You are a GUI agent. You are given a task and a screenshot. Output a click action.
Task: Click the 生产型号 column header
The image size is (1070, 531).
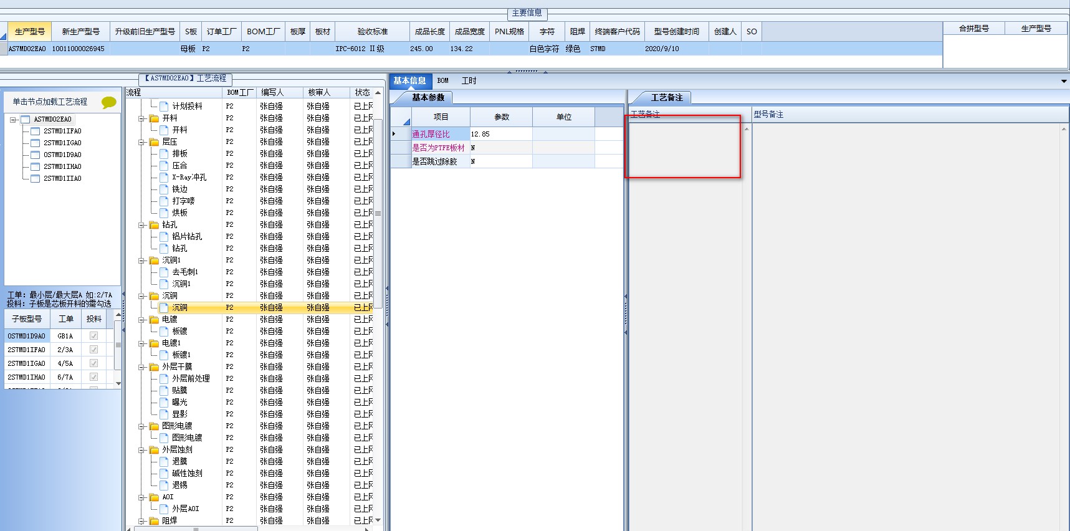pos(30,32)
